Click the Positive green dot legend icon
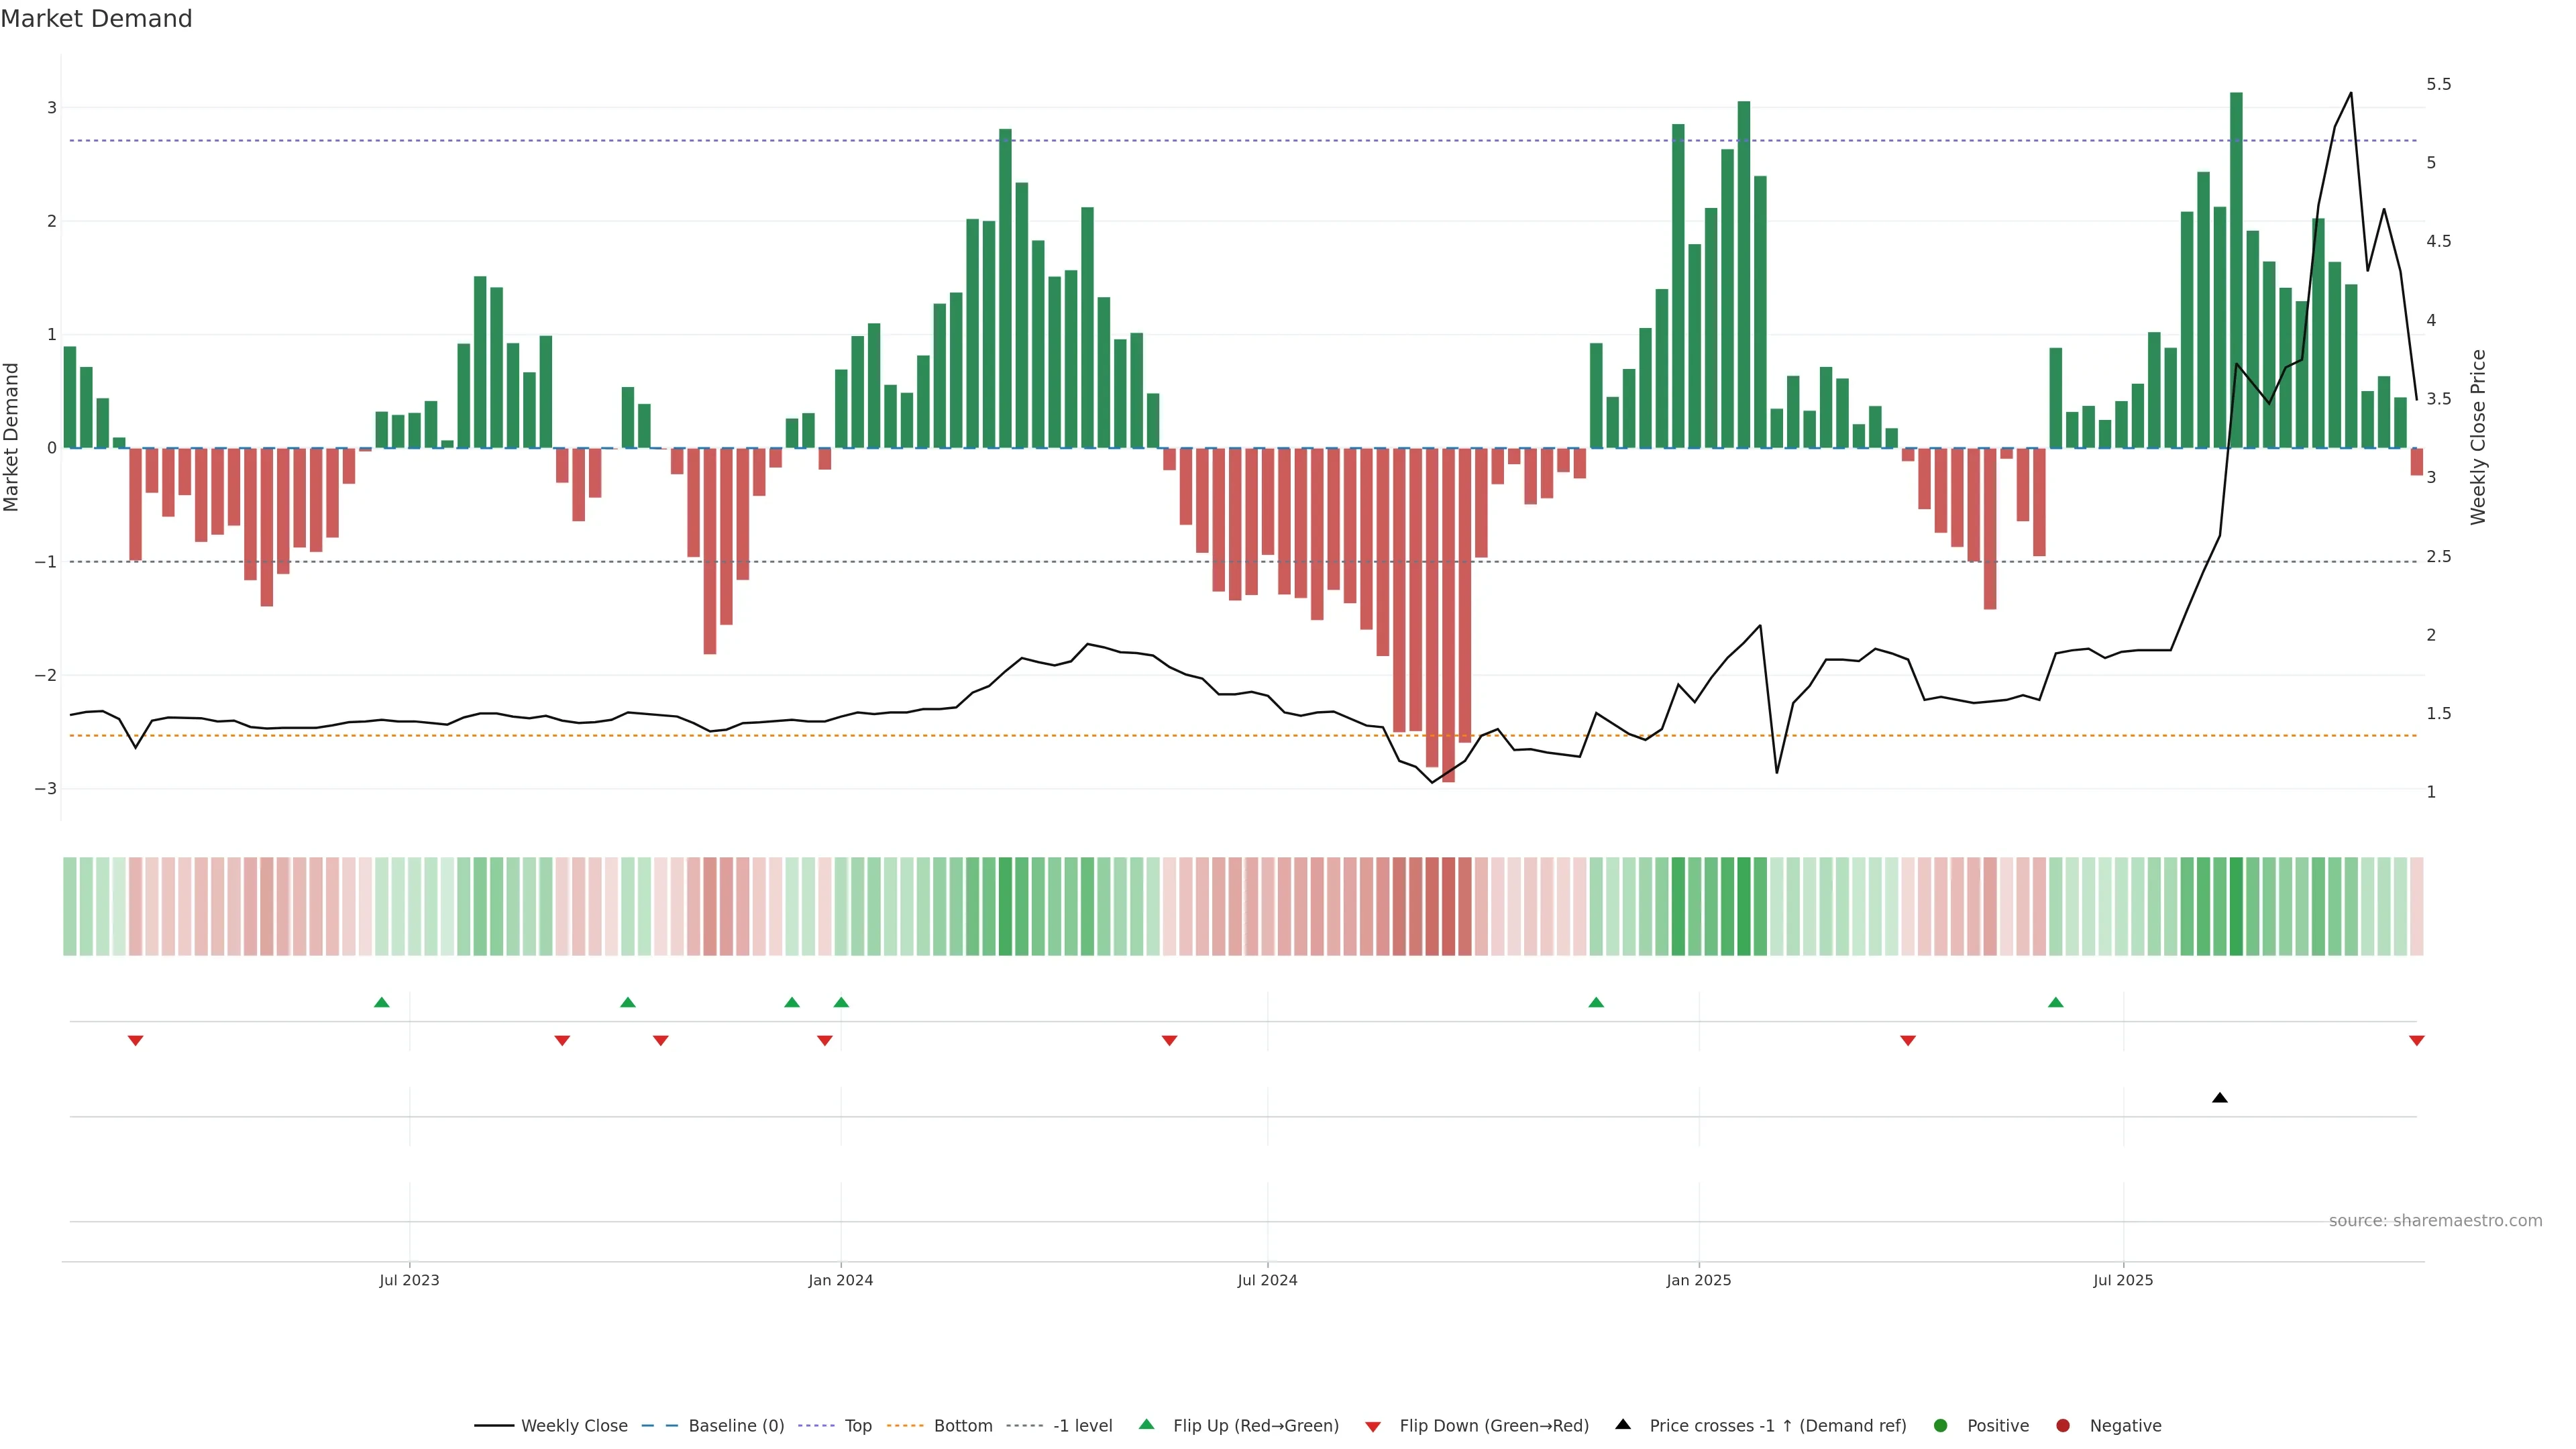The width and height of the screenshot is (2576, 1449). (x=1941, y=1425)
